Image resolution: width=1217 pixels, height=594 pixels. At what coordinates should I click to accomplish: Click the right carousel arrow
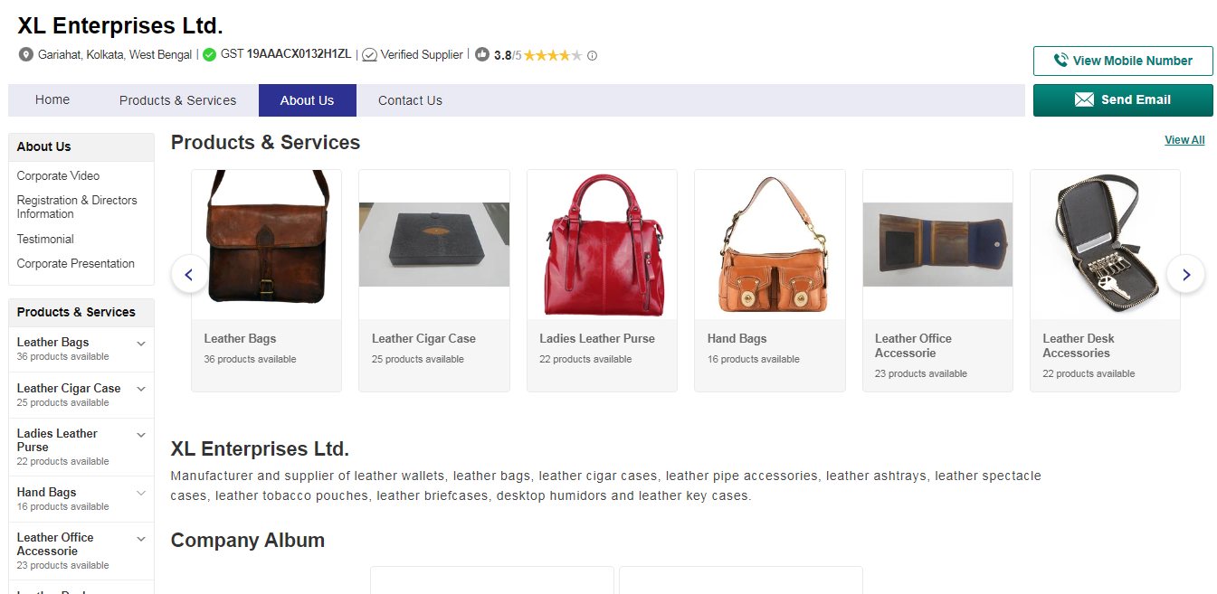point(1185,274)
